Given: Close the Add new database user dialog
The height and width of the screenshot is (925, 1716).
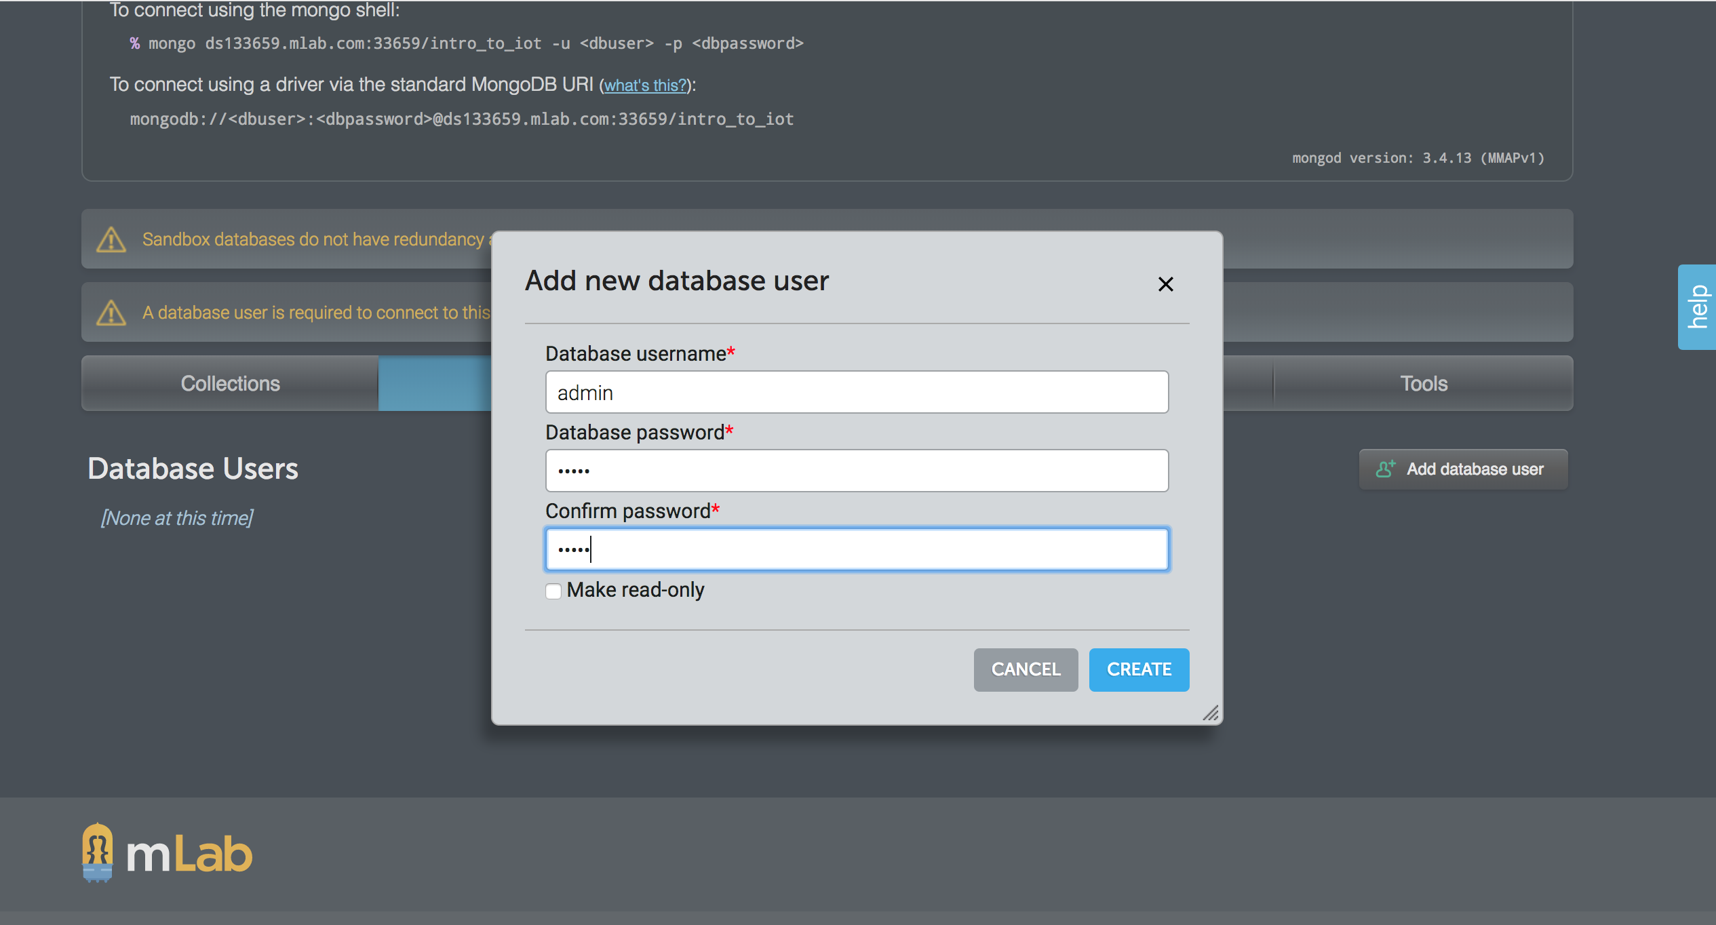Looking at the screenshot, I should [1165, 284].
